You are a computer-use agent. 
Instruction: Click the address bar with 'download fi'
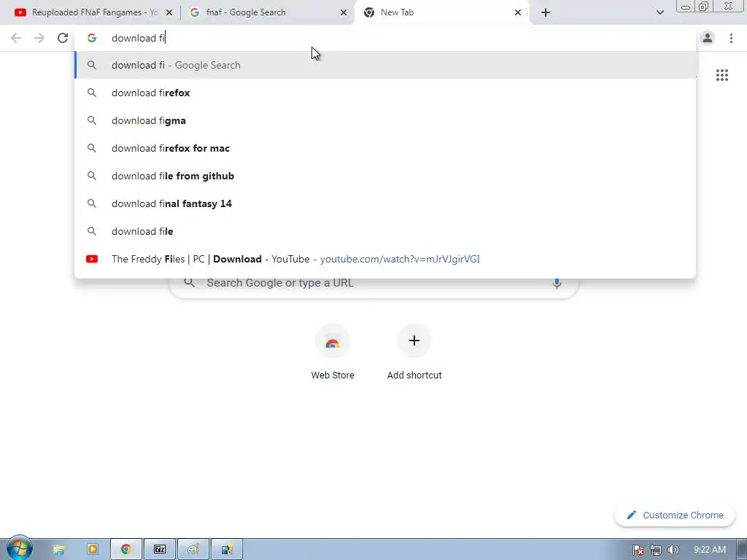[x=385, y=38]
